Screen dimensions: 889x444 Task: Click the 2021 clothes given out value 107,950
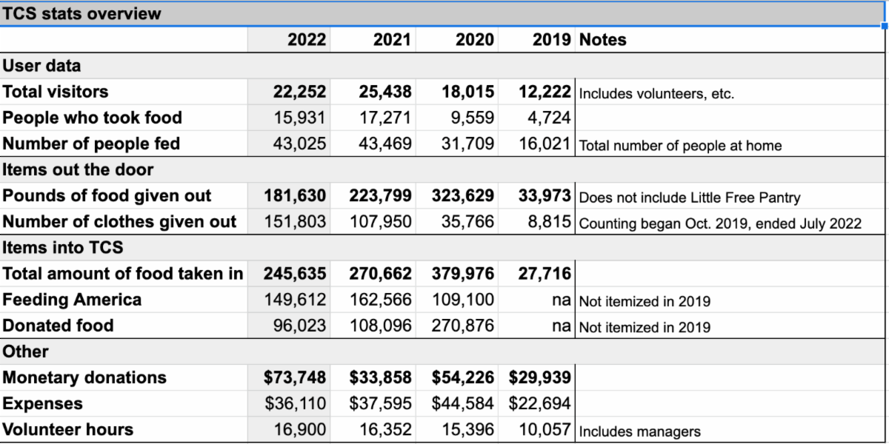381,222
